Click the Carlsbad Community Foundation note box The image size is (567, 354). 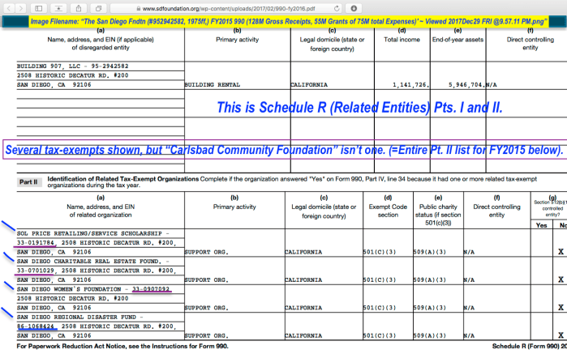pos(283,151)
